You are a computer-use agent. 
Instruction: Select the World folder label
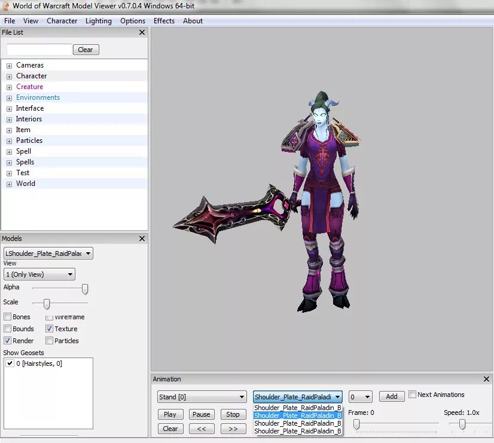click(26, 184)
